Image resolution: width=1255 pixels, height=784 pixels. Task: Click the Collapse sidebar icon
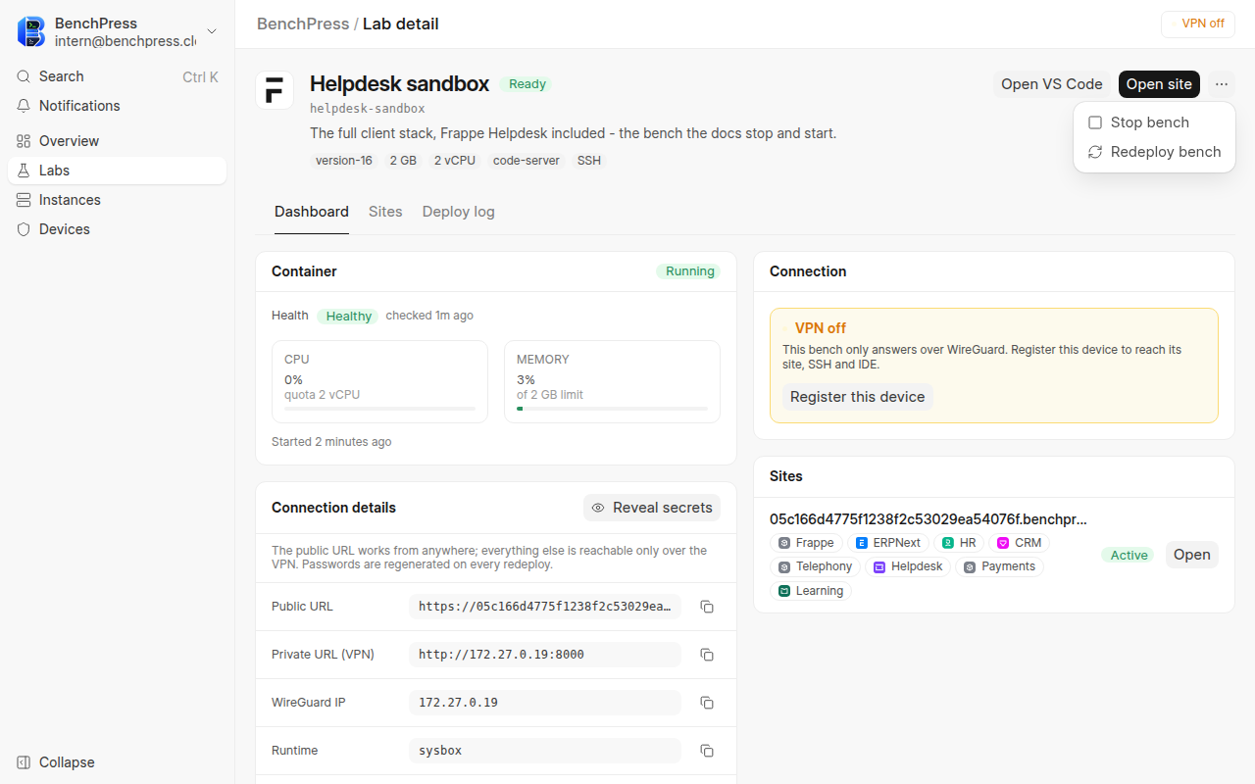coord(24,762)
